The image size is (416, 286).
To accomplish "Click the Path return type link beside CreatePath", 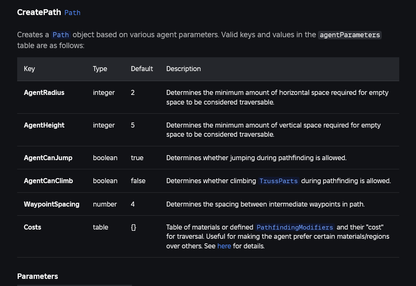I will [72, 13].
